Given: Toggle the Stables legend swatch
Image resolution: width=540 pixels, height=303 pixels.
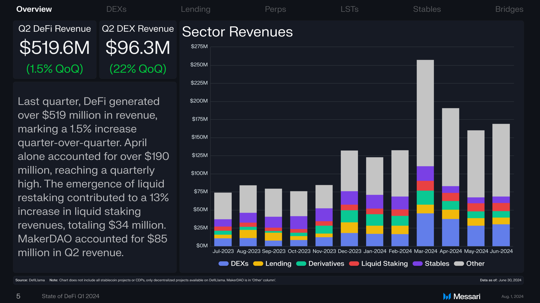Looking at the screenshot, I should pos(417,264).
